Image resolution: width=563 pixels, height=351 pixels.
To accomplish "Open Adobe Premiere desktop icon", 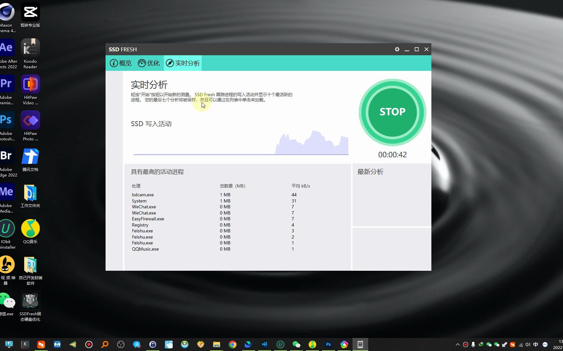I will point(7,90).
